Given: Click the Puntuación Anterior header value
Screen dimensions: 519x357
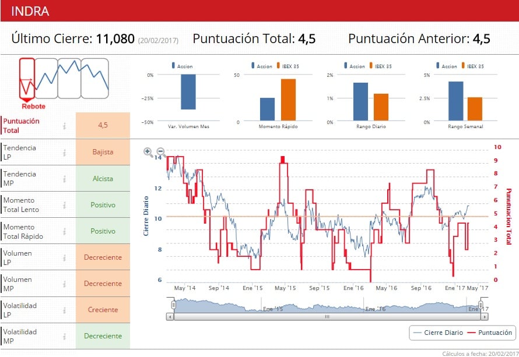Looking at the screenshot, I should tap(481, 38).
